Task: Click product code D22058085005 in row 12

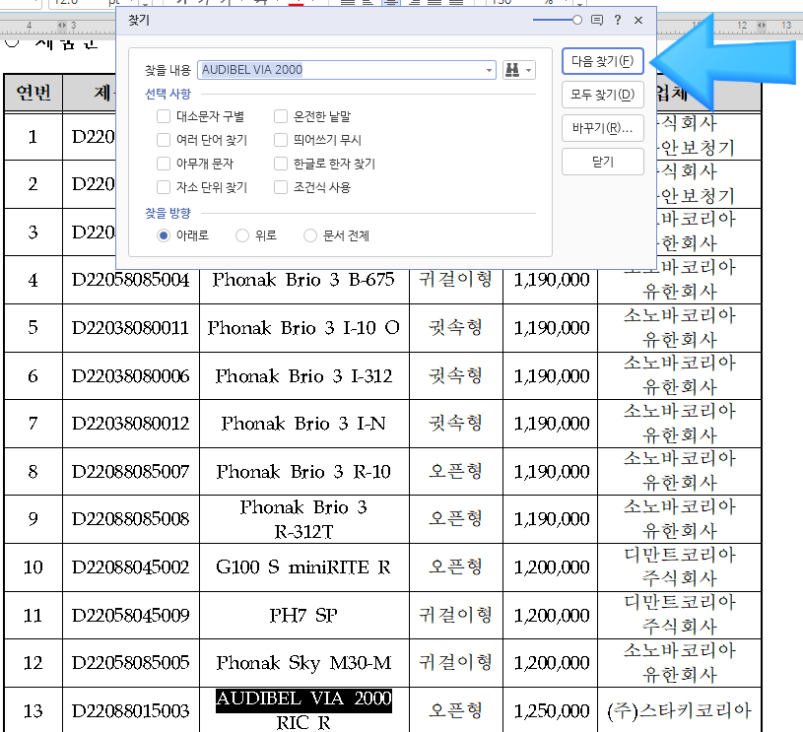Action: [x=131, y=663]
